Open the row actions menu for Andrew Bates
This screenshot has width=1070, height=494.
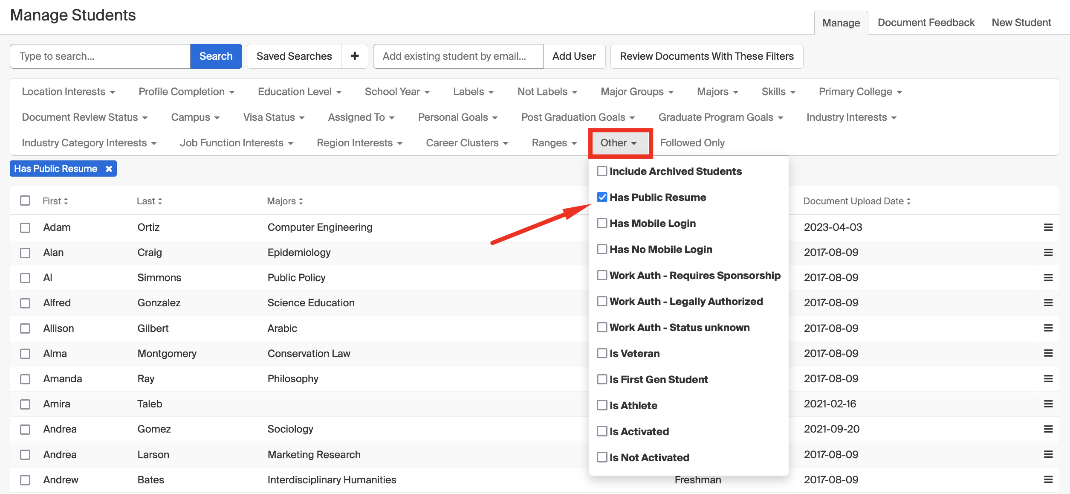1049,479
